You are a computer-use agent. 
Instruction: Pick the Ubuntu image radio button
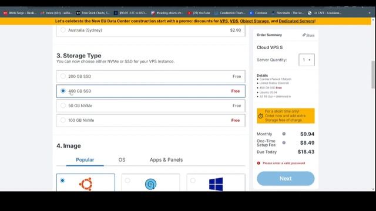pos(63,181)
